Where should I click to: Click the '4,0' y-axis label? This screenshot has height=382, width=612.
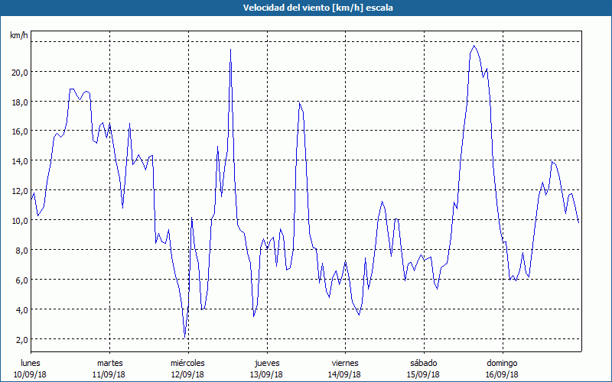pyautogui.click(x=21, y=310)
